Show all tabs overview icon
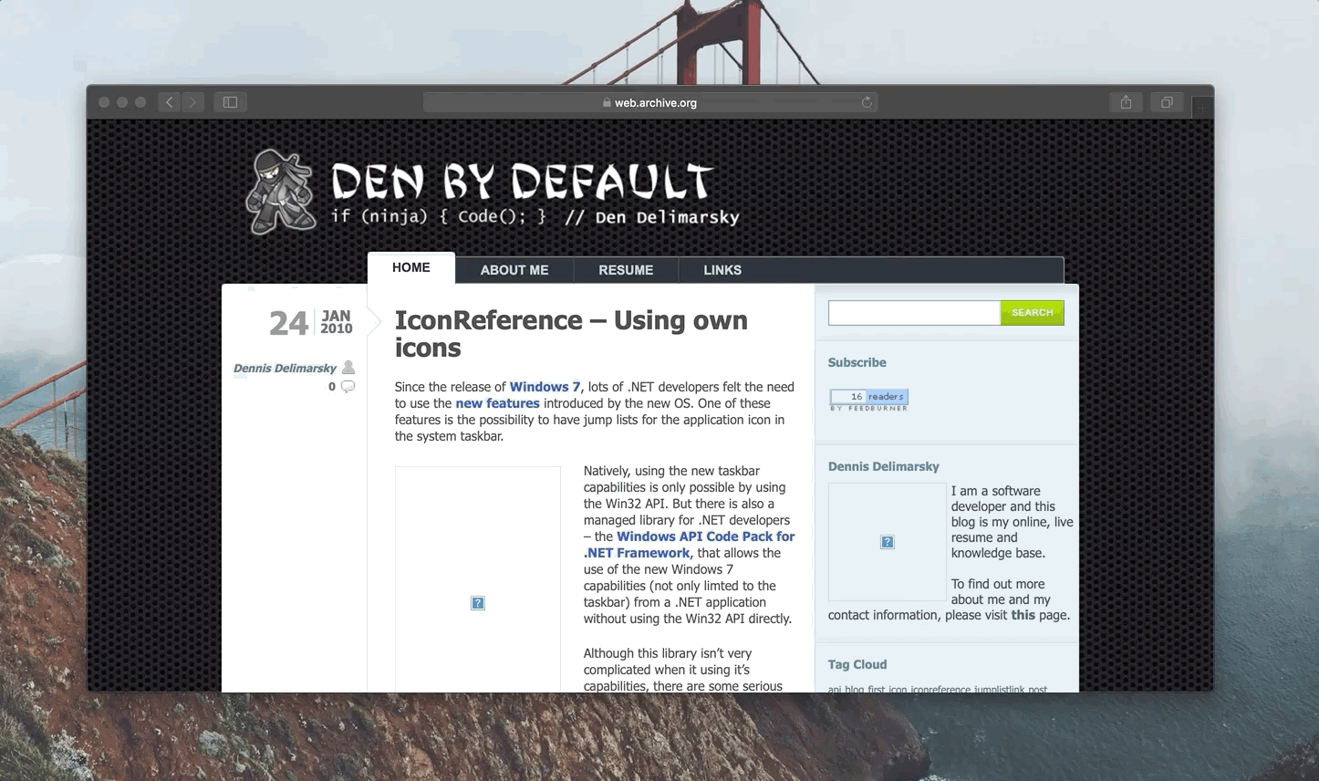The width and height of the screenshot is (1319, 781). [1167, 102]
